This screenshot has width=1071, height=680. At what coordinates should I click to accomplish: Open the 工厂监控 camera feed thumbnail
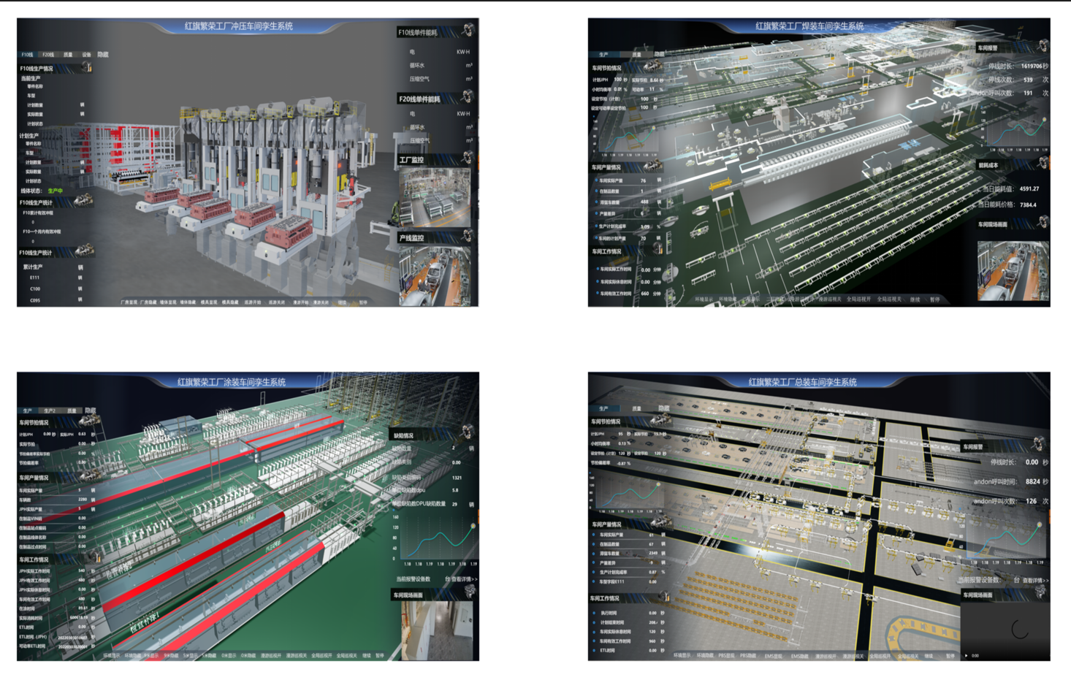[x=435, y=196]
